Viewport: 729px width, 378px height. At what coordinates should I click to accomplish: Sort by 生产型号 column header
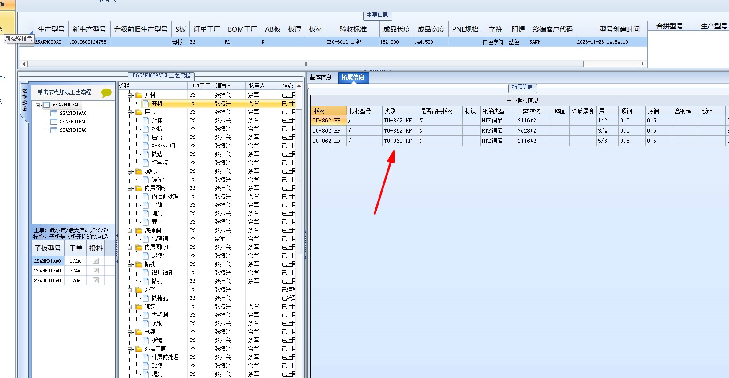pos(51,29)
